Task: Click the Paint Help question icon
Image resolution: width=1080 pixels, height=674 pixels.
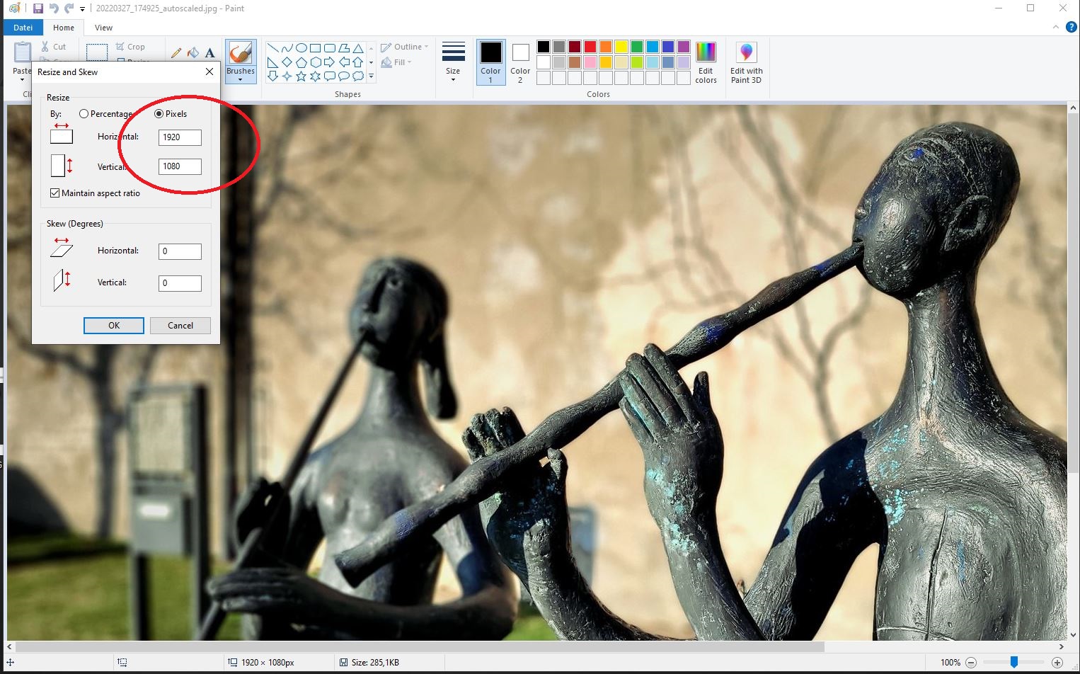Action: (x=1071, y=27)
